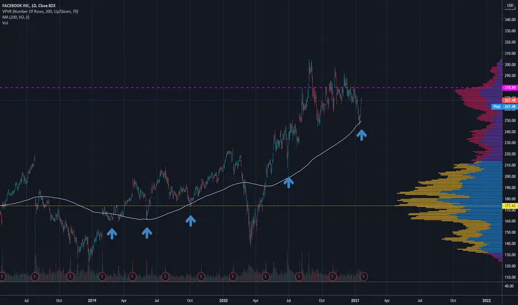The image size is (518, 305).
Task: Click the red 267.48 last price label
Action: coord(510,100)
